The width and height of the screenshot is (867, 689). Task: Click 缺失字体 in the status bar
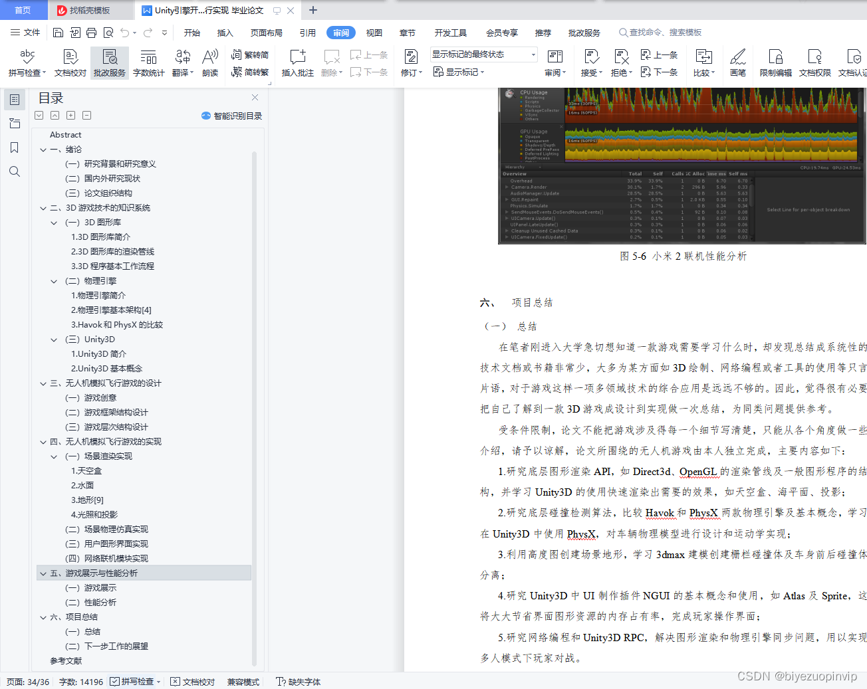[299, 682]
